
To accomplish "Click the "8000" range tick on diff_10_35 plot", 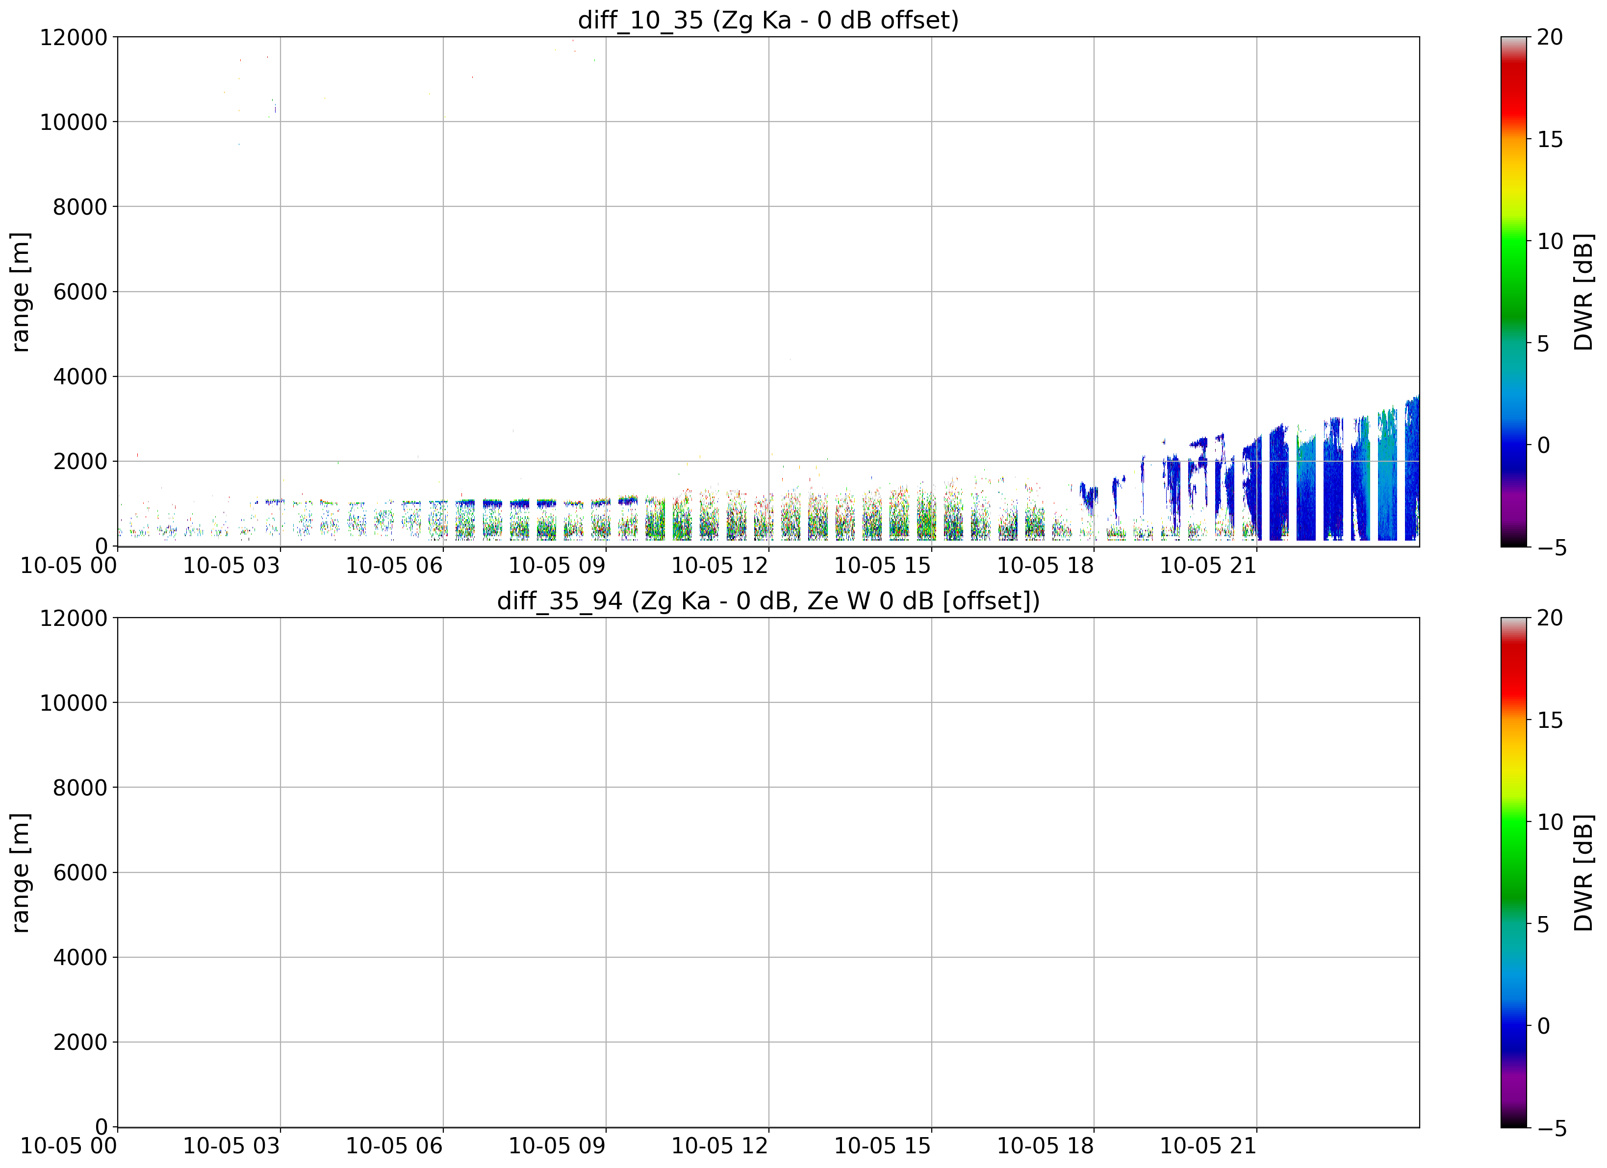I will 80,207.
